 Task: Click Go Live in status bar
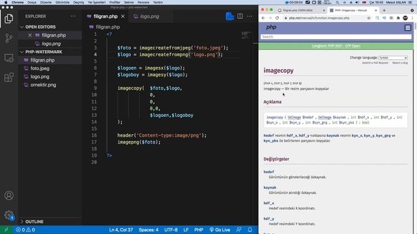(220, 229)
